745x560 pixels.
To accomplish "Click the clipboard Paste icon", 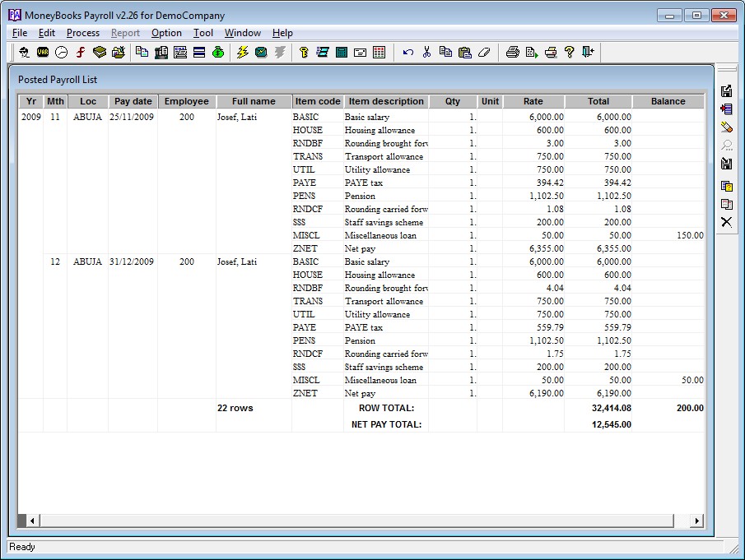I will click(x=464, y=53).
